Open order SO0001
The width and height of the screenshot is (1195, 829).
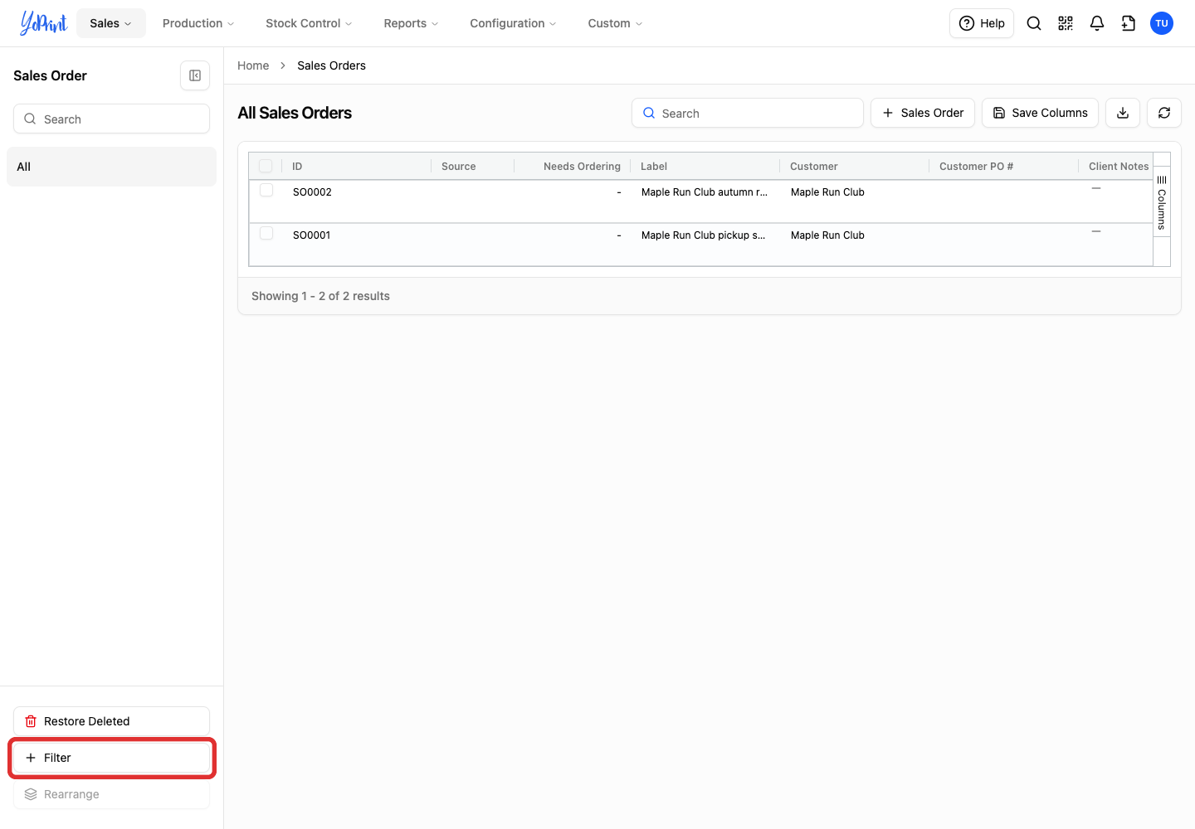[x=312, y=235]
